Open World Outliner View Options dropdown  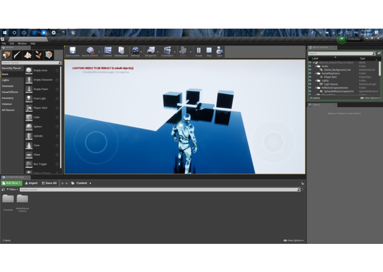(370, 98)
